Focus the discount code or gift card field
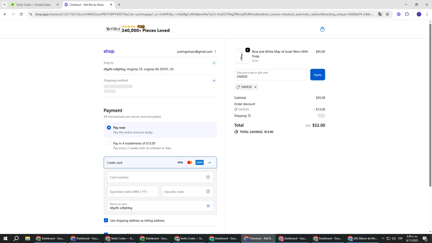 point(270,75)
